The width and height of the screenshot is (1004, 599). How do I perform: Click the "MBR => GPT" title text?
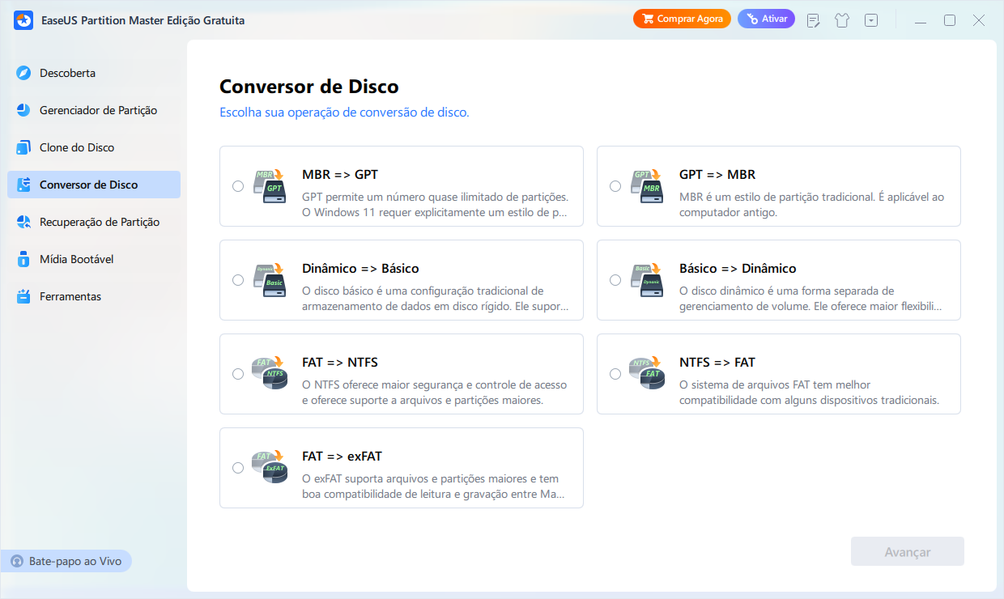point(340,175)
